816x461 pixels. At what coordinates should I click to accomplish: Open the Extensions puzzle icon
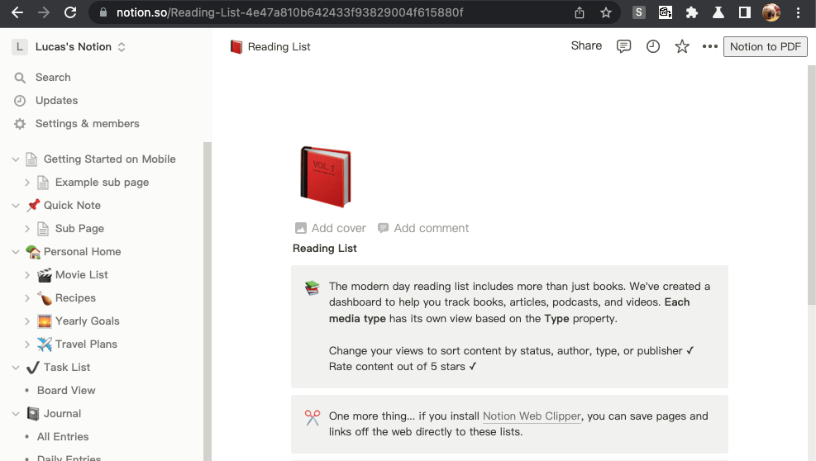pyautogui.click(x=692, y=12)
